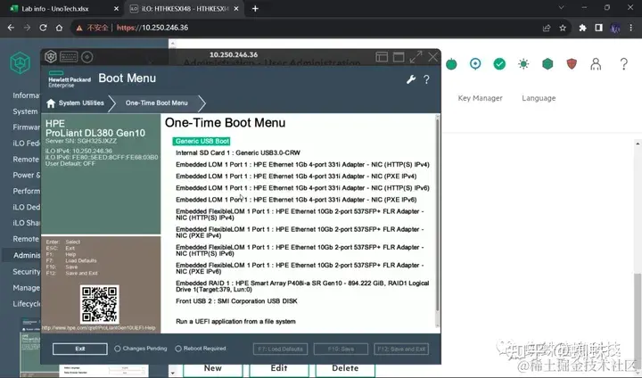Click the Boot Menu help question mark

426,79
